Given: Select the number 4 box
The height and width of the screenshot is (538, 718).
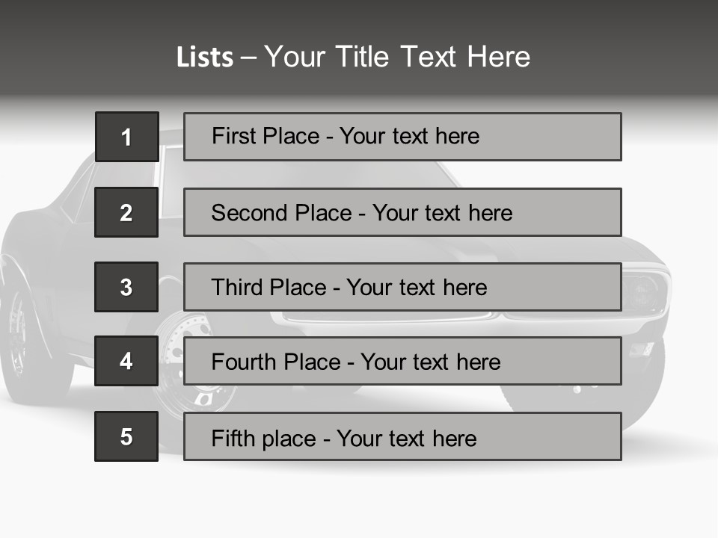Looking at the screenshot, I should (126, 362).
